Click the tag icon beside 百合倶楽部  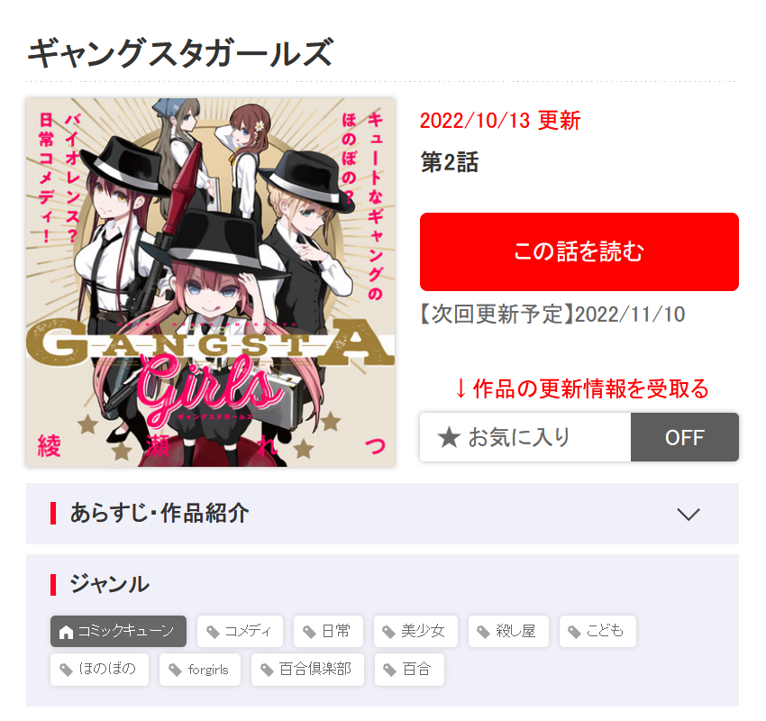268,671
